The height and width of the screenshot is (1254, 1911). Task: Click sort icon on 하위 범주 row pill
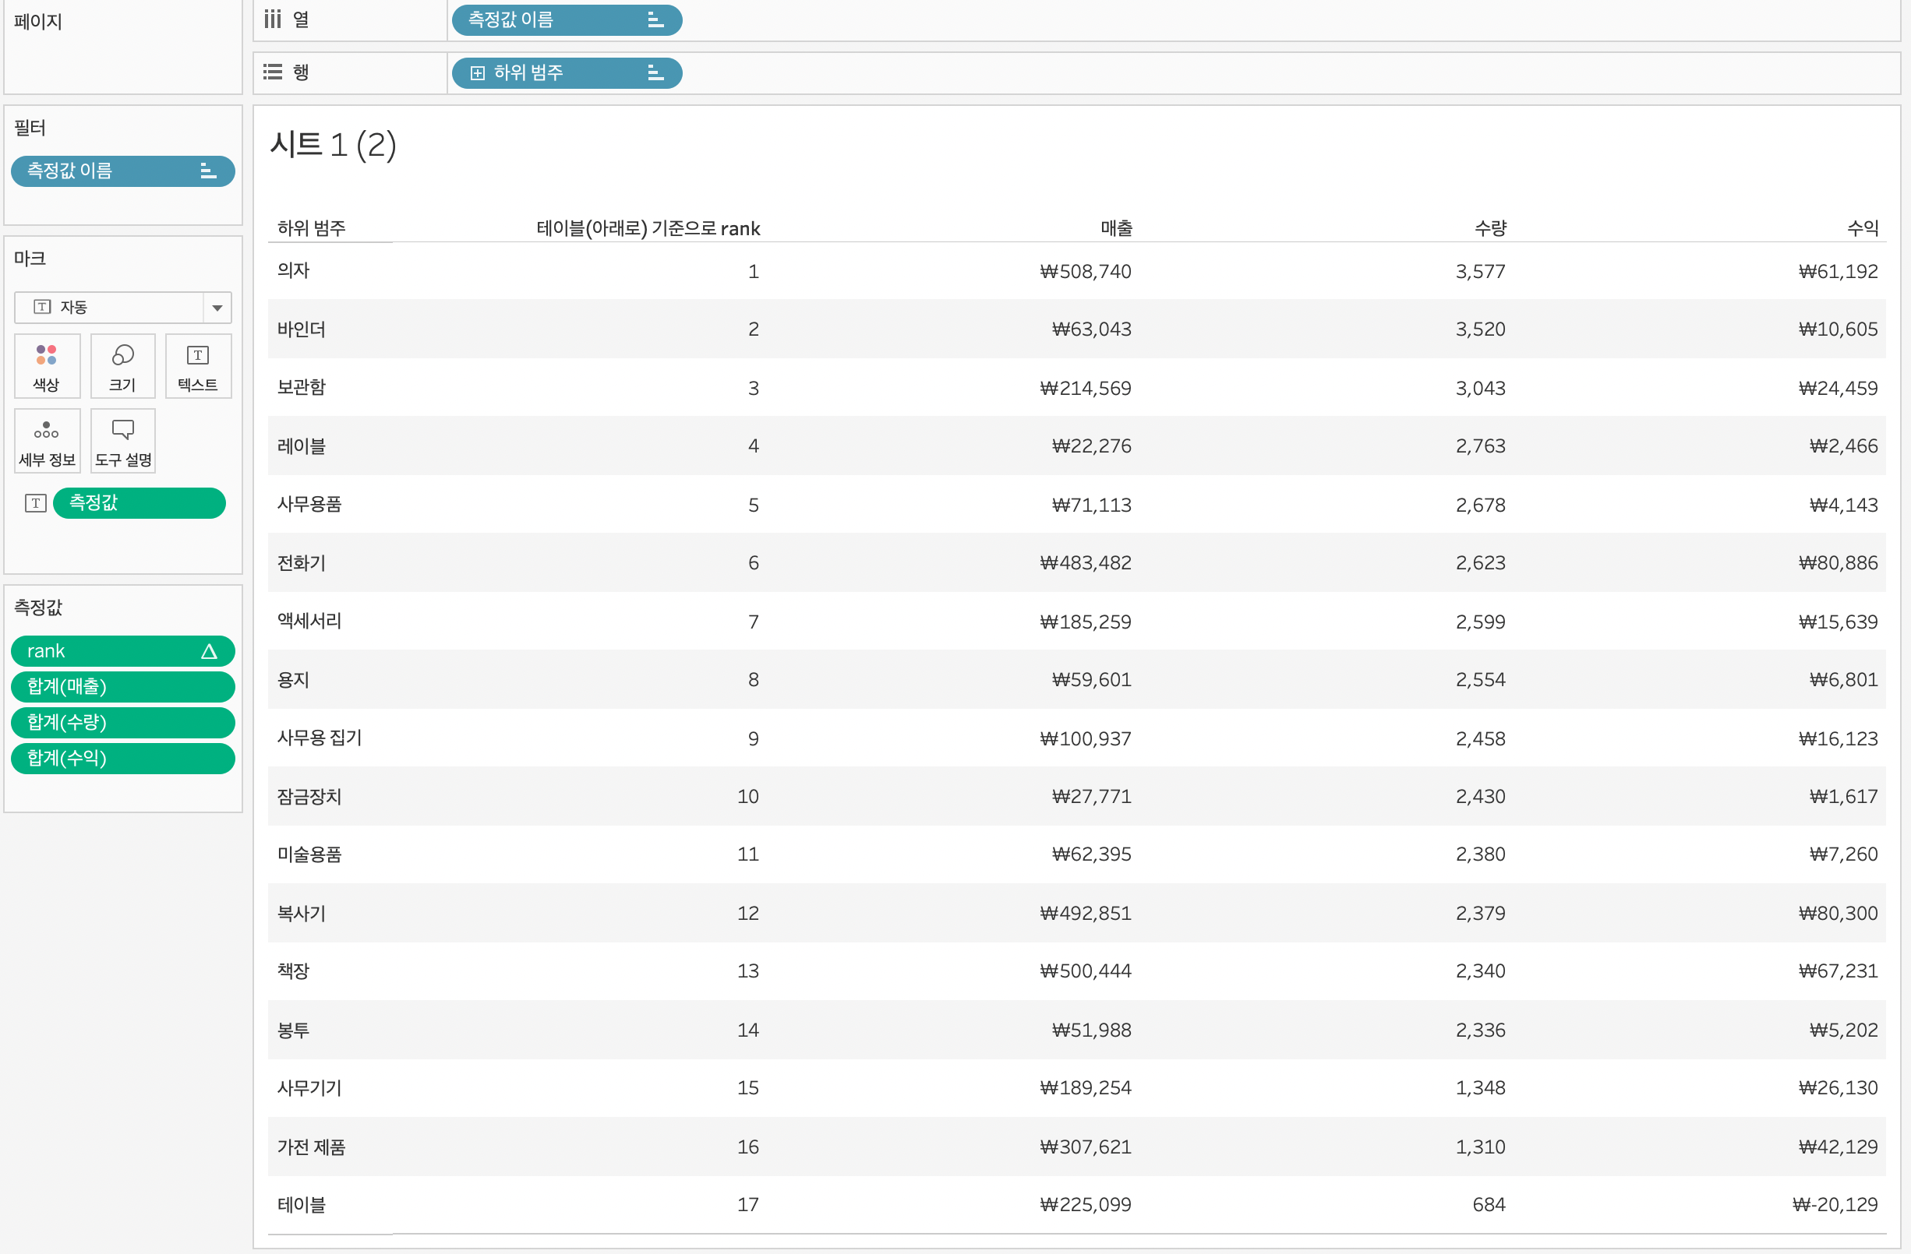pos(655,73)
